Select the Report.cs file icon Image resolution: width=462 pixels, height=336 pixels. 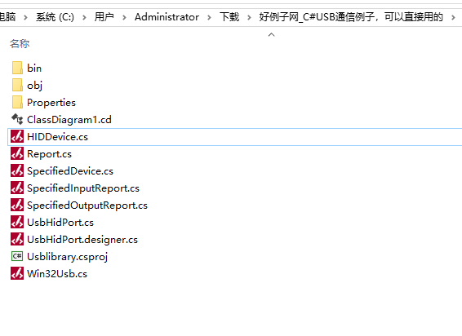(x=17, y=153)
